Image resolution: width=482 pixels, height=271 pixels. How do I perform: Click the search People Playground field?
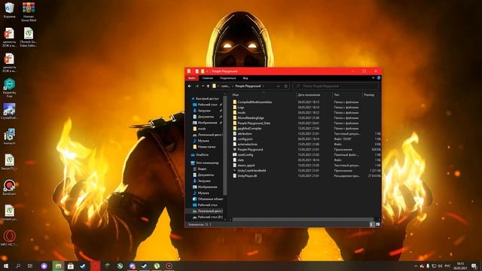pyautogui.click(x=336, y=87)
